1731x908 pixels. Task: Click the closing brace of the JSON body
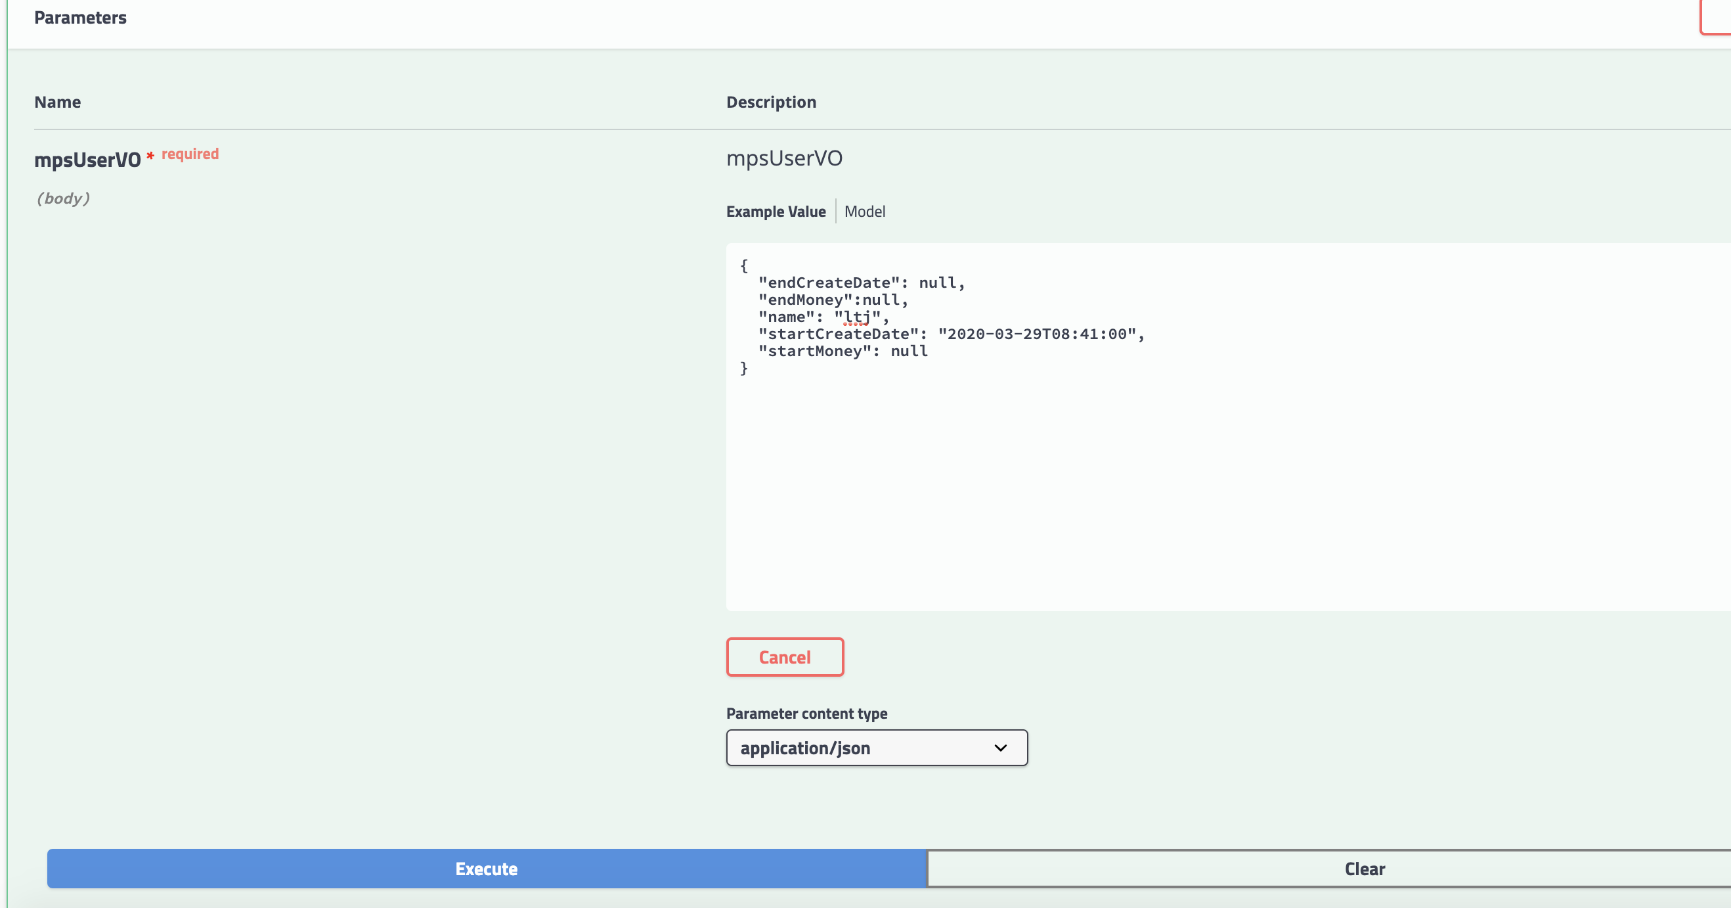click(743, 369)
